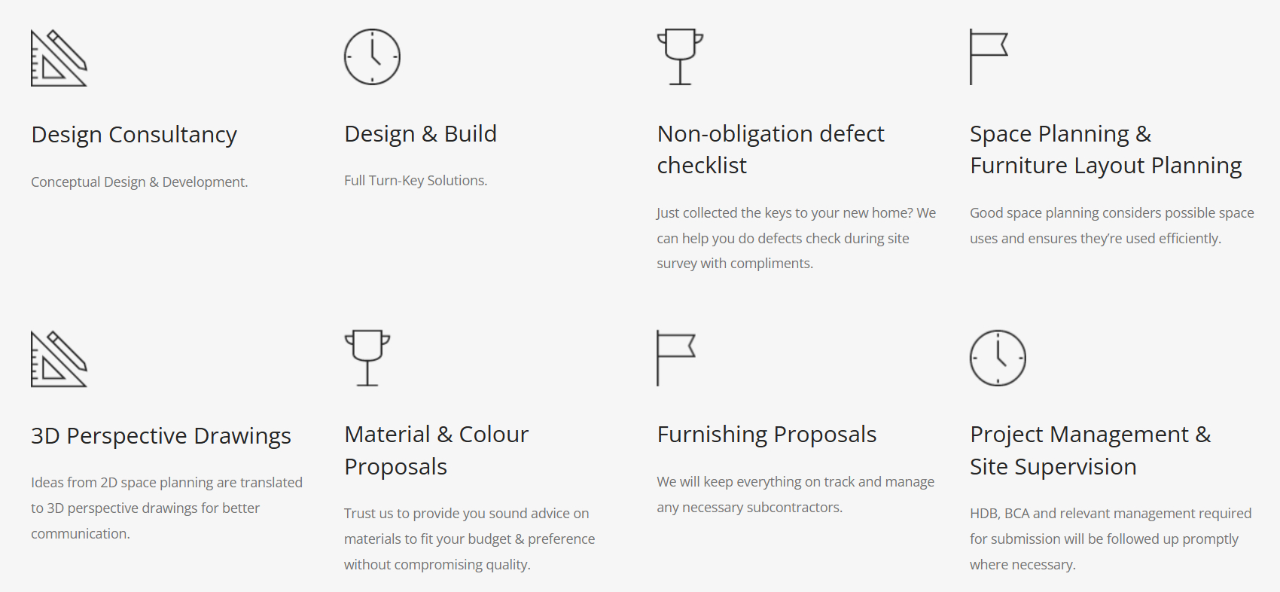Select the 3D Perspective Drawings heading

[161, 436]
